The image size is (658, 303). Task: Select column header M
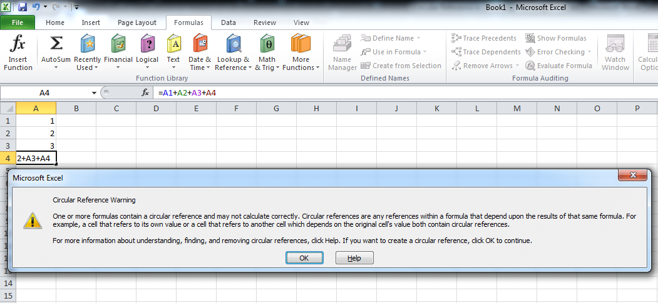517,109
